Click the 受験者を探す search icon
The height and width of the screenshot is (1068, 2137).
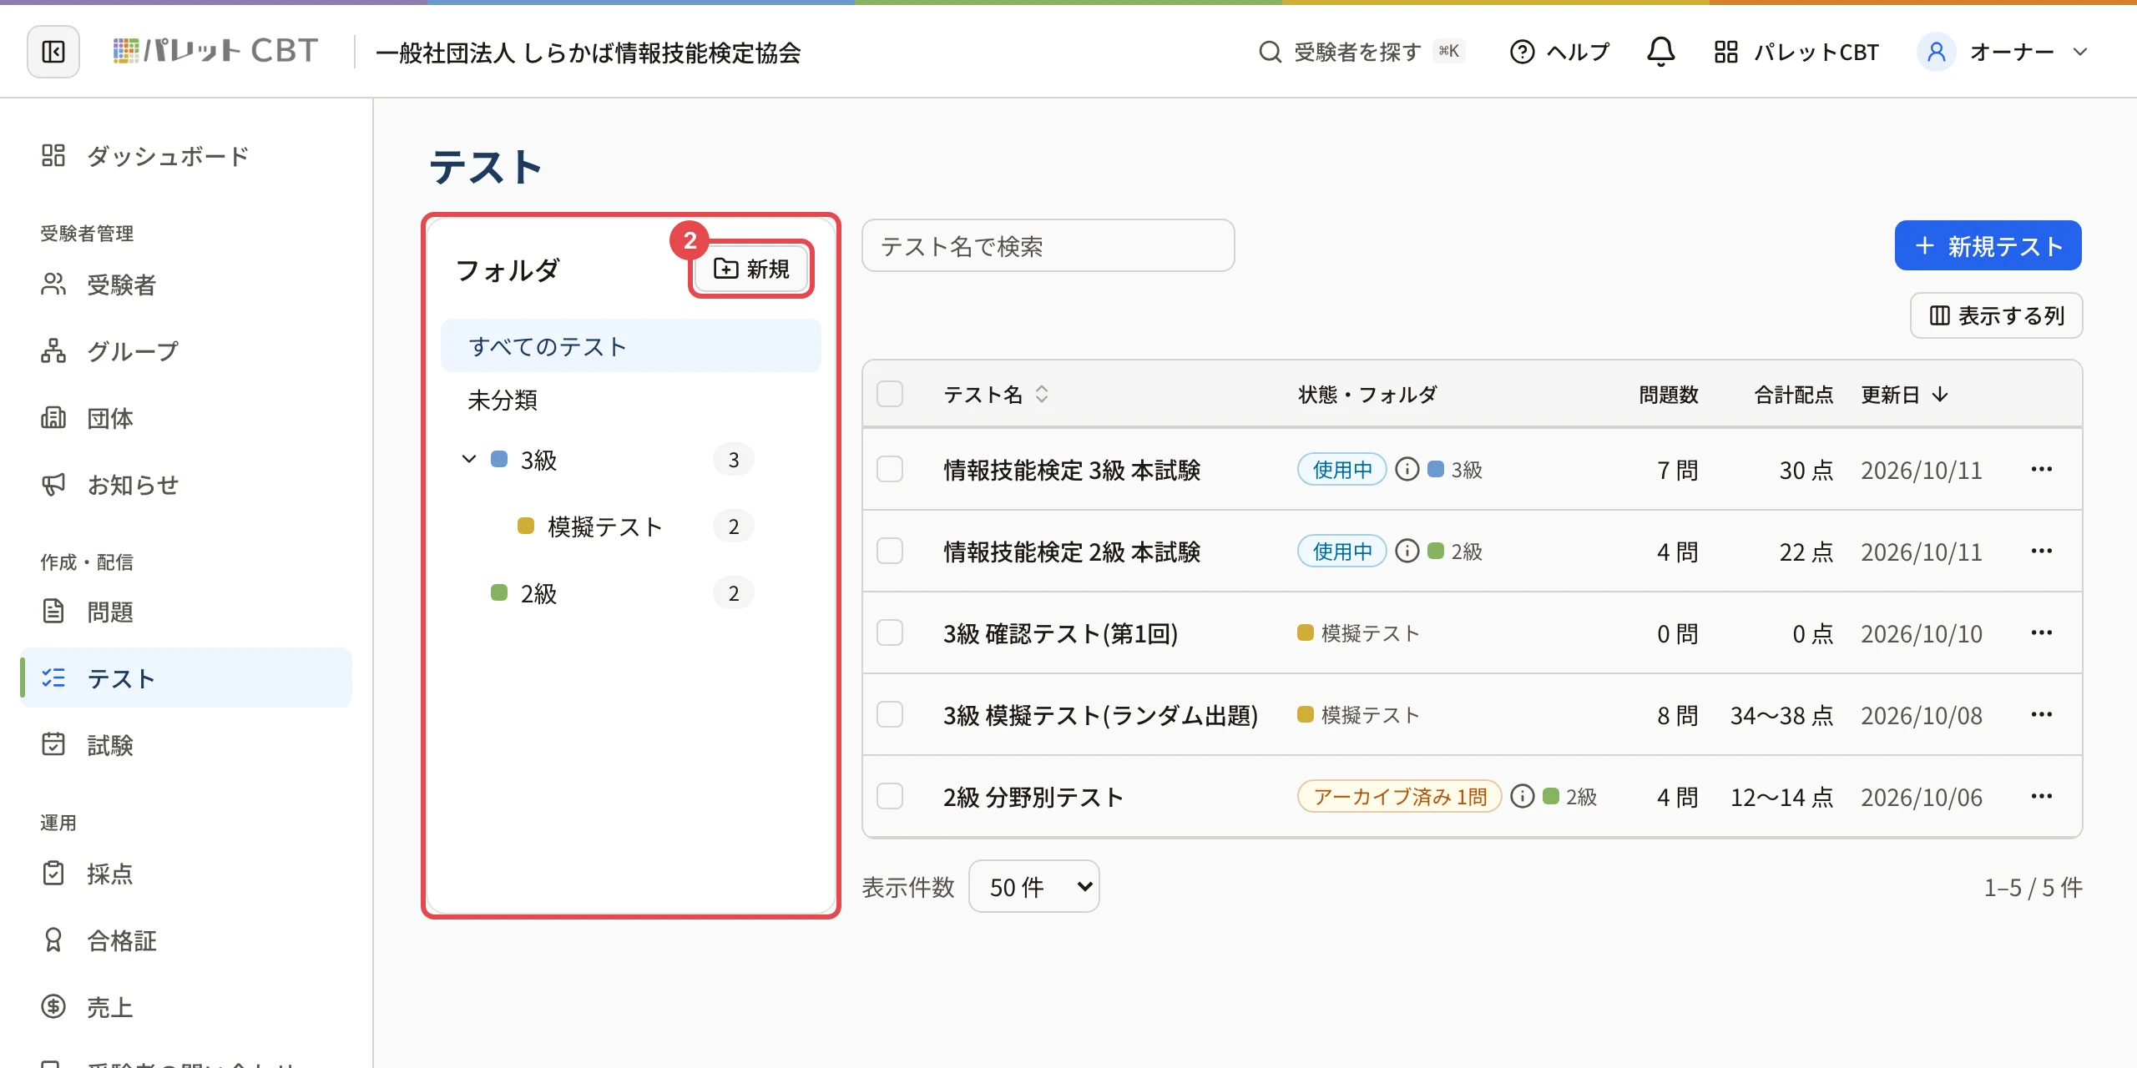click(1270, 52)
